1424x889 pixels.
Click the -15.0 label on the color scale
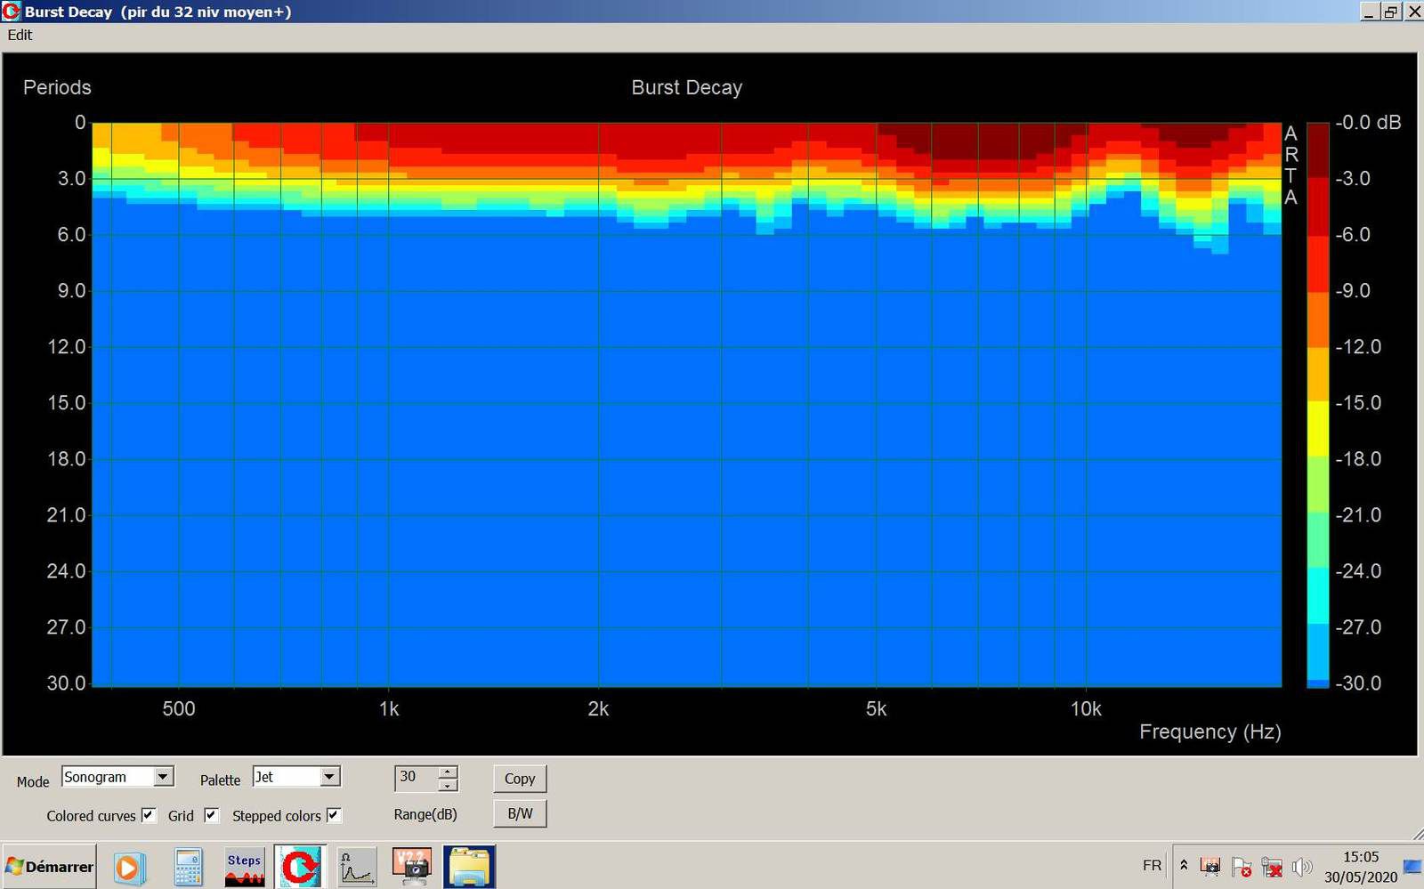click(x=1358, y=403)
